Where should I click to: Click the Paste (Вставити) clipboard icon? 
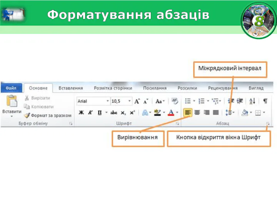point(12,102)
